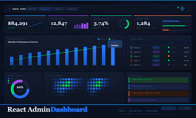The height and width of the screenshot is (118, 196).
Task: Click the checkmark icon on Deployment successful
Action: [132, 79]
